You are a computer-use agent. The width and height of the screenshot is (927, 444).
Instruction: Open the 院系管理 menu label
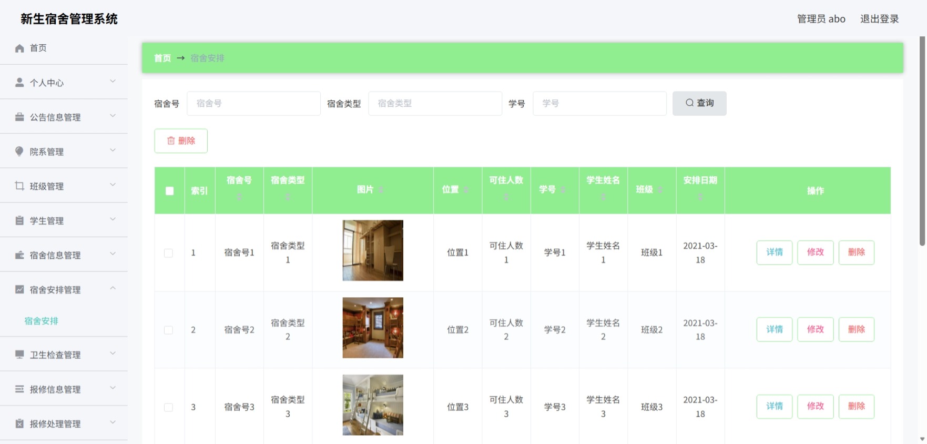pyautogui.click(x=47, y=152)
